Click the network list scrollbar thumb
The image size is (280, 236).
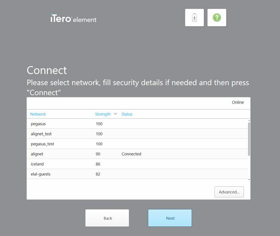(249, 139)
